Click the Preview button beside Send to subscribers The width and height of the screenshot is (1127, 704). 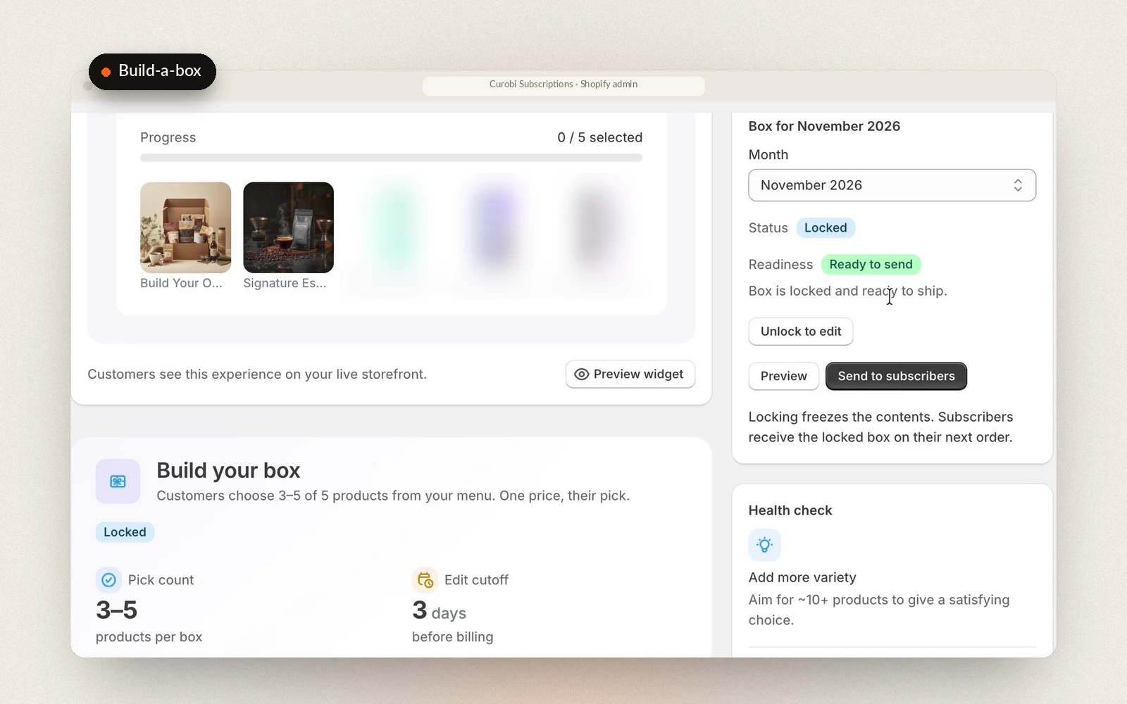[783, 376]
